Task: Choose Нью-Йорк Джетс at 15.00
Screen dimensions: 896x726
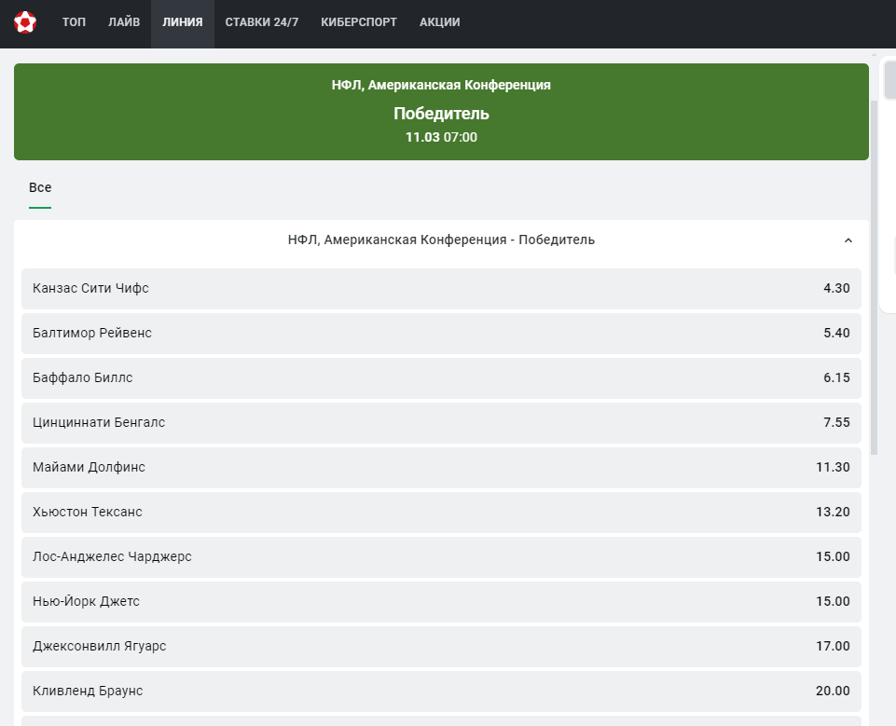Action: pos(441,601)
